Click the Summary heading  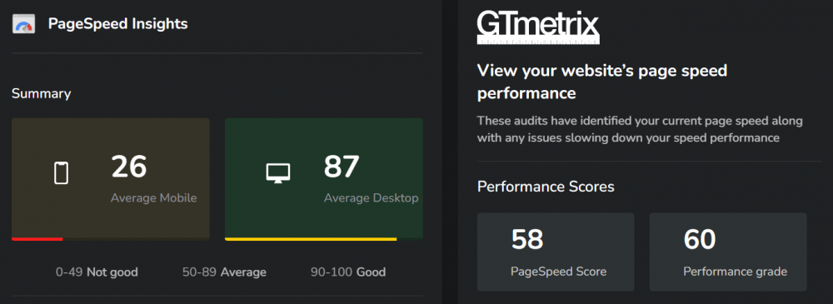tap(42, 94)
